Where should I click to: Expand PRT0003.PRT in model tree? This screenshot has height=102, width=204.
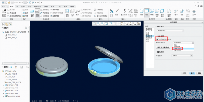(x=3, y=91)
